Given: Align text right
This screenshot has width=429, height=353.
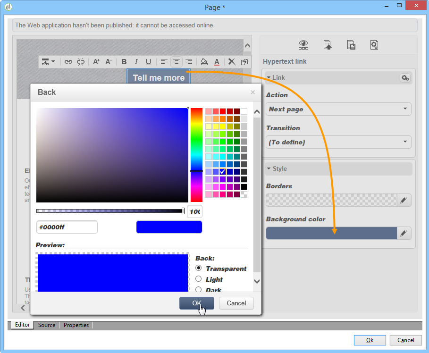Looking at the screenshot, I should coord(189,61).
